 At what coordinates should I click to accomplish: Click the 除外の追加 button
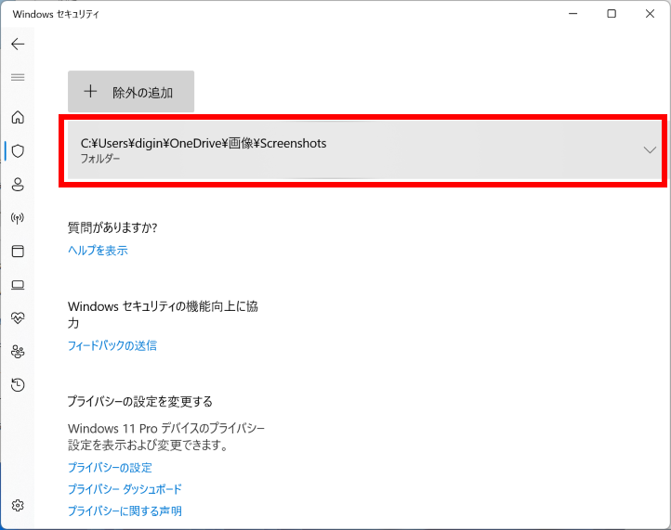pos(131,92)
